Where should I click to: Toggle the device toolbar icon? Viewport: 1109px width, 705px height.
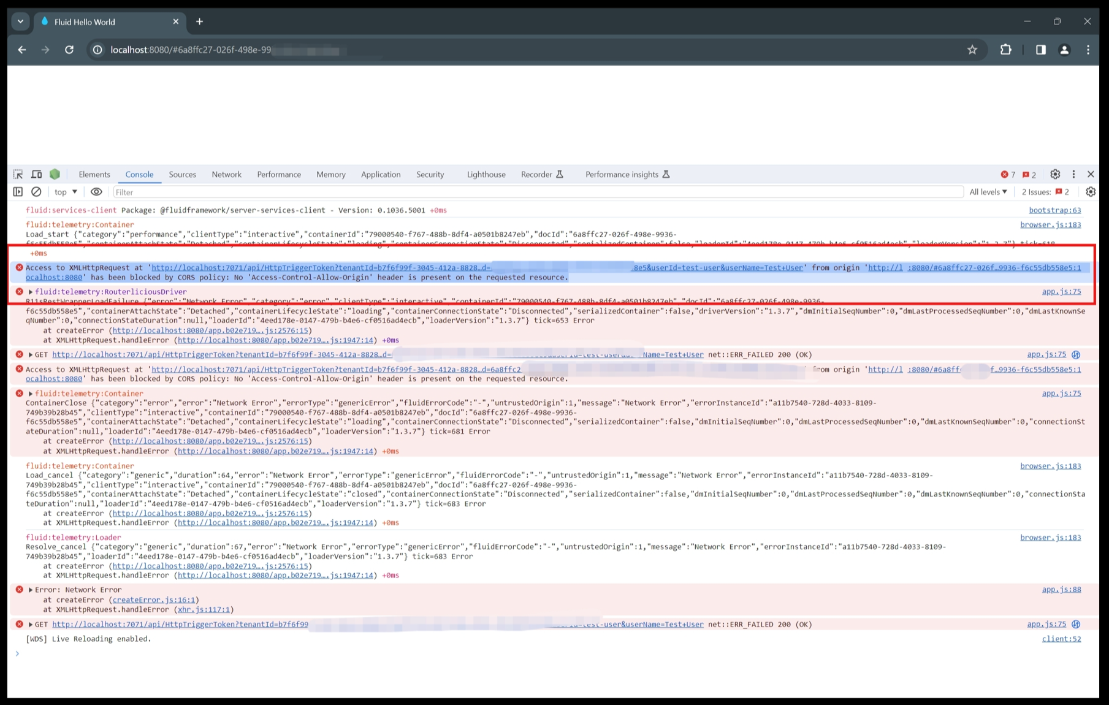point(37,175)
